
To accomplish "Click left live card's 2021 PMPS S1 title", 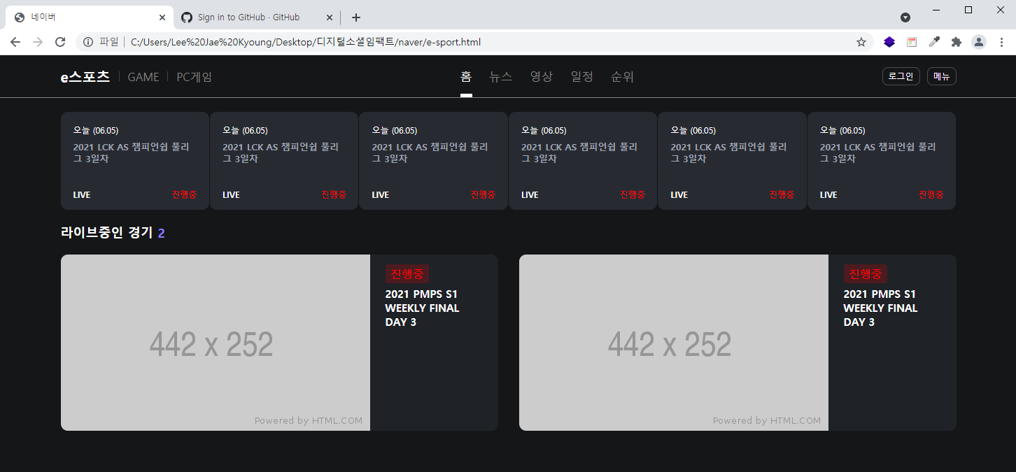I will pos(422,308).
